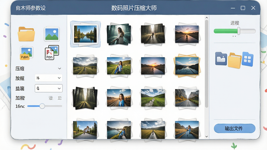Select the gold-framed lake dock thumbnail
This screenshot has width=267, height=150.
187,66
